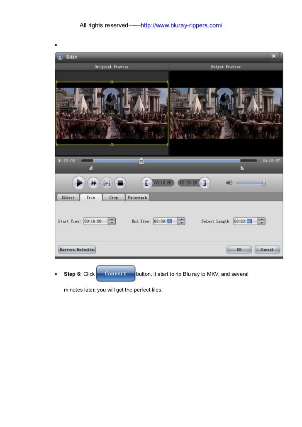The image size is (302, 427).
Task: Click the crop center crosshair in Original Preview
Action: 112,113
